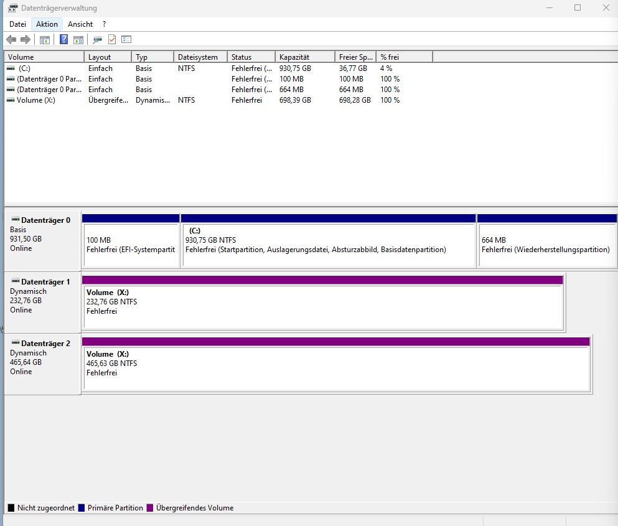Click the purple Übergreifendes Volume legend swatch
The height and width of the screenshot is (526, 618).
150,508
